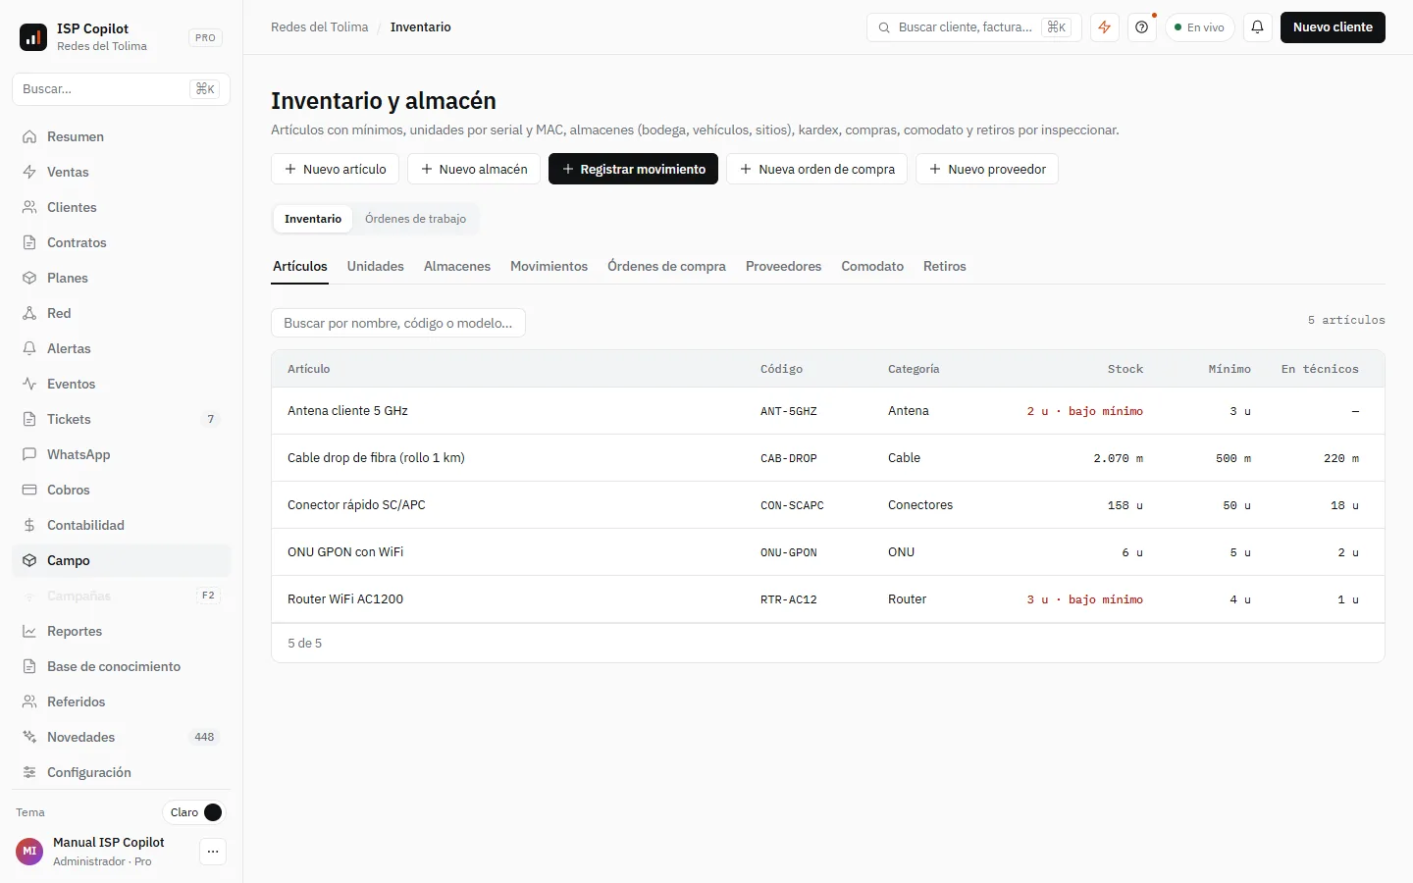Toggle the Claro theme switch
The image size is (1413, 883).
[x=194, y=812]
